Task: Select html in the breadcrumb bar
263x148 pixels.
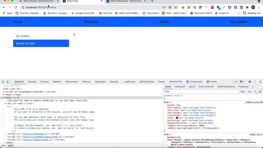Action: tap(3, 146)
